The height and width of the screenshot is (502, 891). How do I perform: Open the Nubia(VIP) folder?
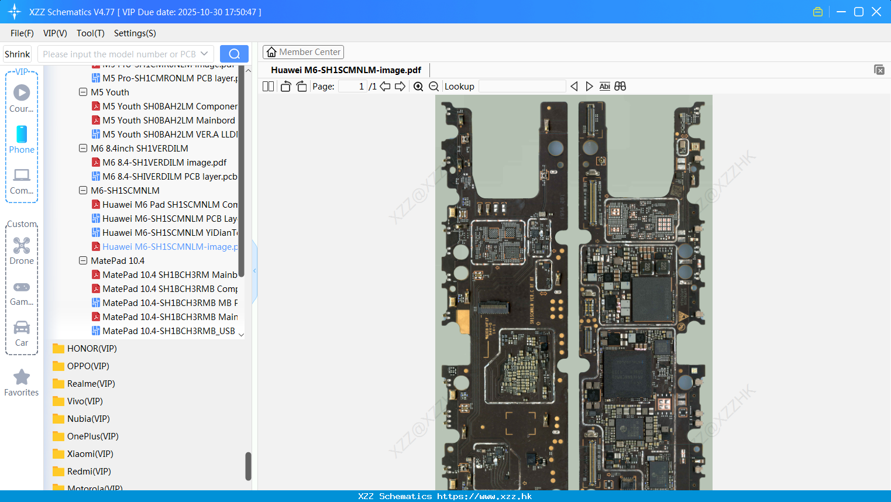coord(81,418)
